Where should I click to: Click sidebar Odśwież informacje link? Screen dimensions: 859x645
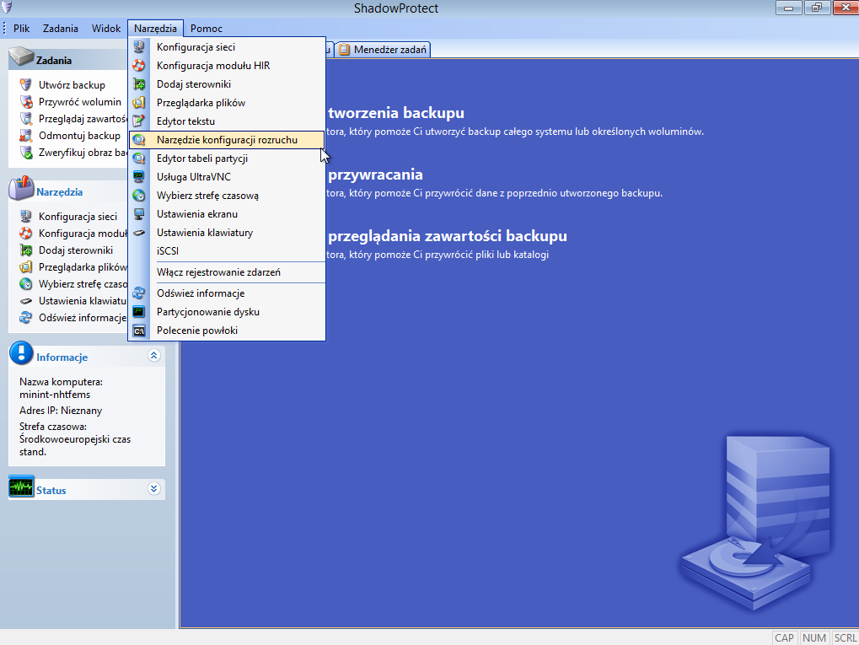click(x=82, y=318)
